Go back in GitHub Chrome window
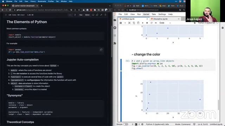The image size is (225, 126). point(2,10)
